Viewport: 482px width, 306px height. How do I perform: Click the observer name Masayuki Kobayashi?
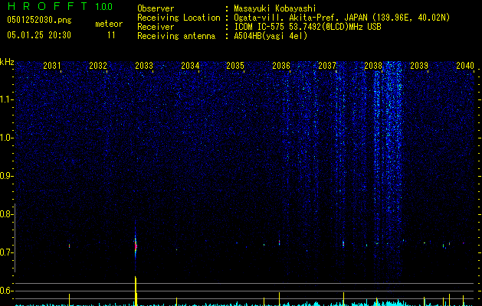[x=275, y=8]
